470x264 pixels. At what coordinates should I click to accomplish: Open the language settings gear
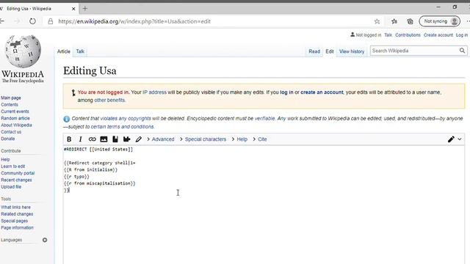(45, 240)
